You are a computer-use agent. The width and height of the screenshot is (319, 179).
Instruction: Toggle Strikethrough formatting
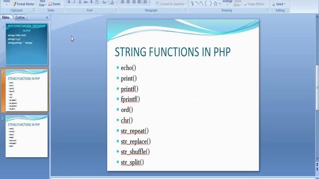pyautogui.click(x=86, y=2)
